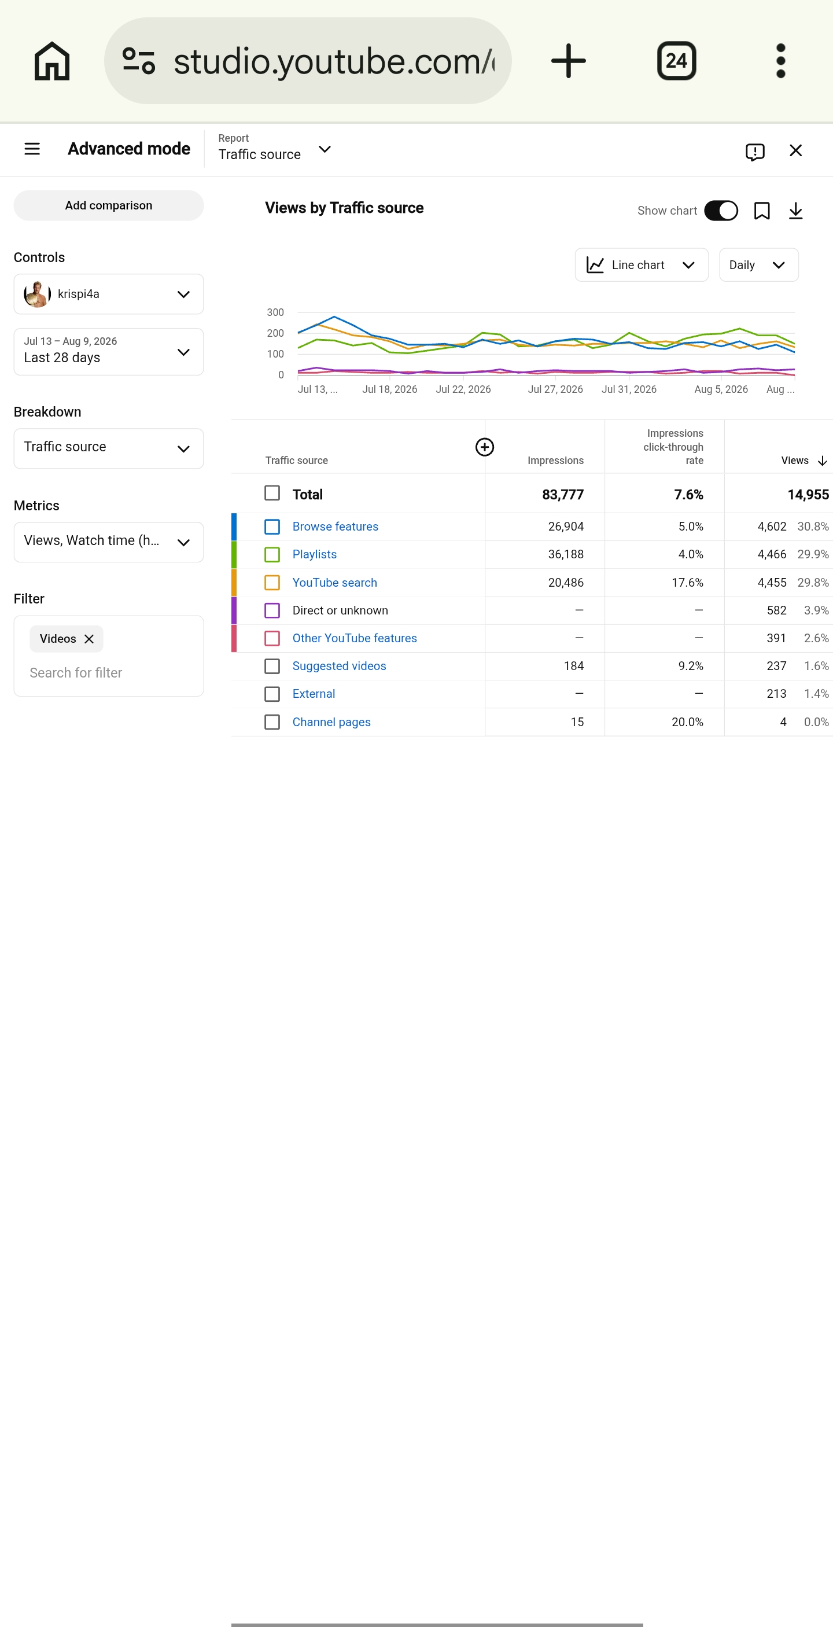Open site settings icon in address bar
The image size is (833, 1627).
pos(138,61)
